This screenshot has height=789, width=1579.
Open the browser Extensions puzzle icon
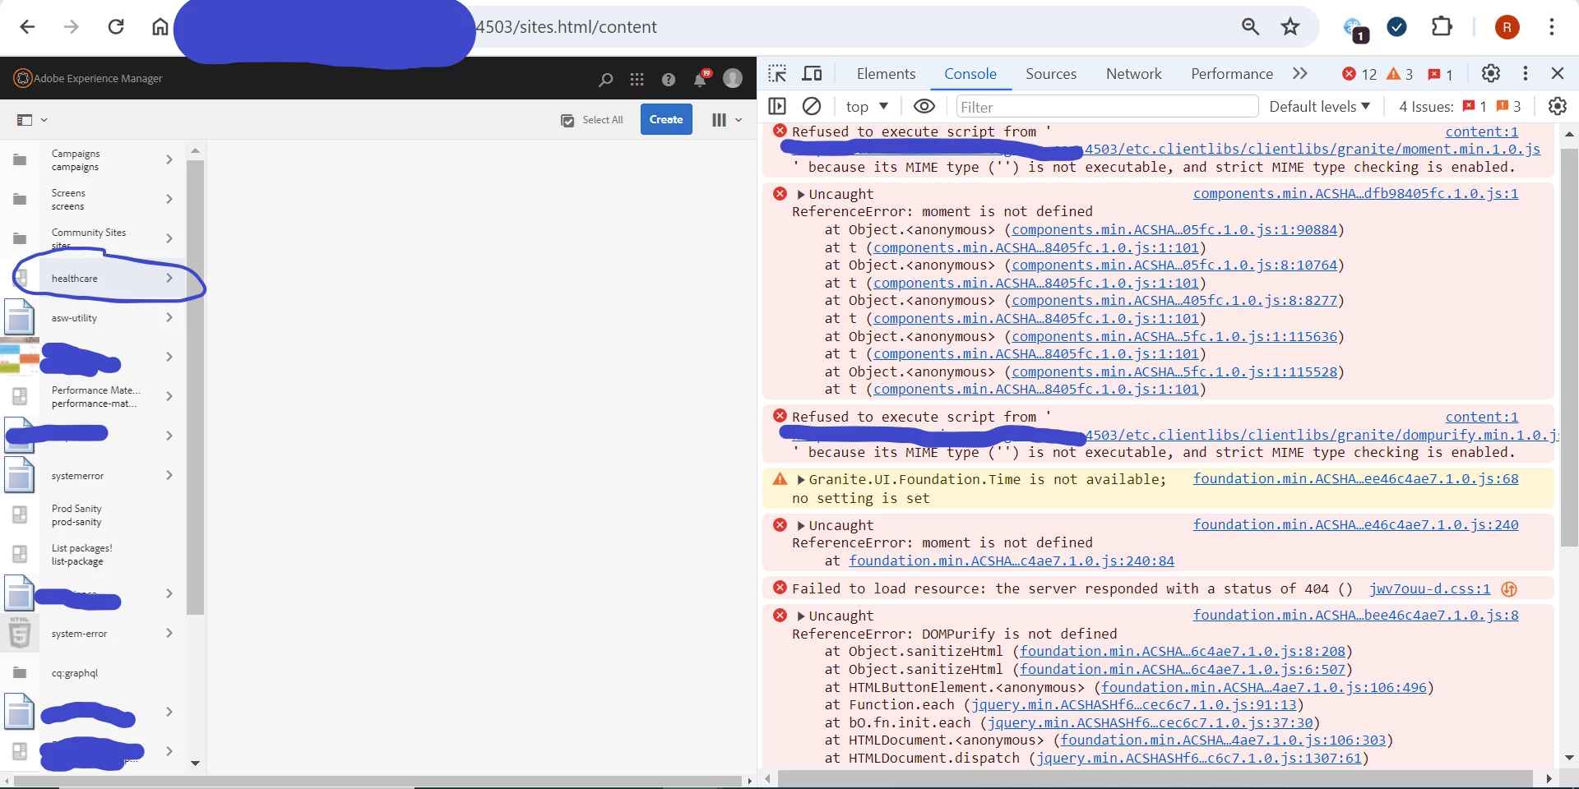click(1442, 27)
